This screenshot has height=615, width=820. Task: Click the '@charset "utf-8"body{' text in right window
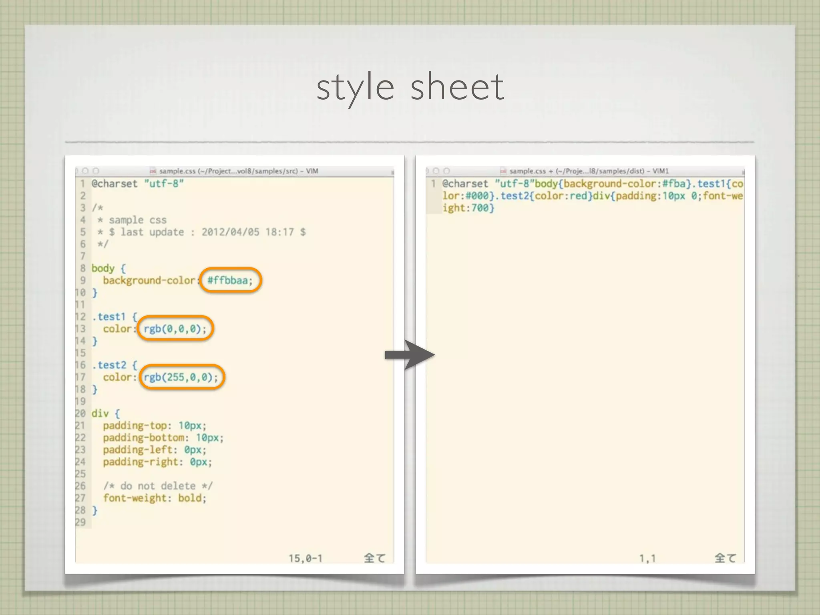click(503, 184)
